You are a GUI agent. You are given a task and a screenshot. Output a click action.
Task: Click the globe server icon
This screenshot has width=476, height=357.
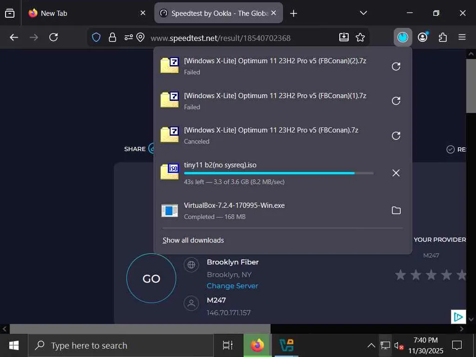pyautogui.click(x=191, y=264)
